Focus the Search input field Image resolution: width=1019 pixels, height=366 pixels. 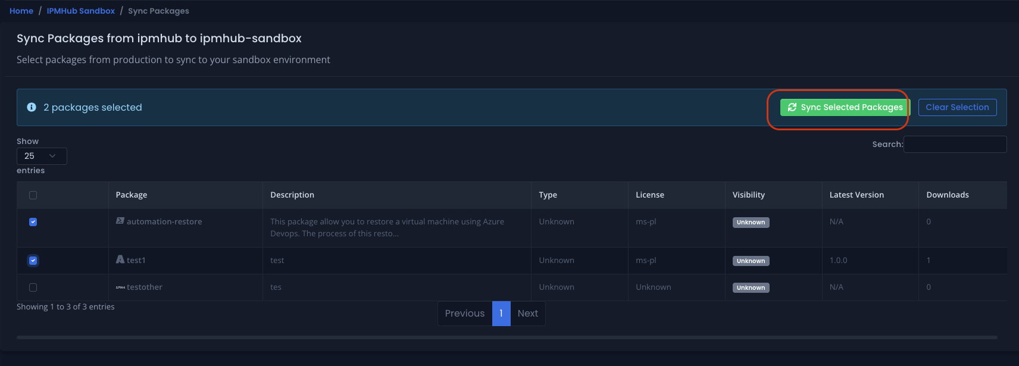955,144
